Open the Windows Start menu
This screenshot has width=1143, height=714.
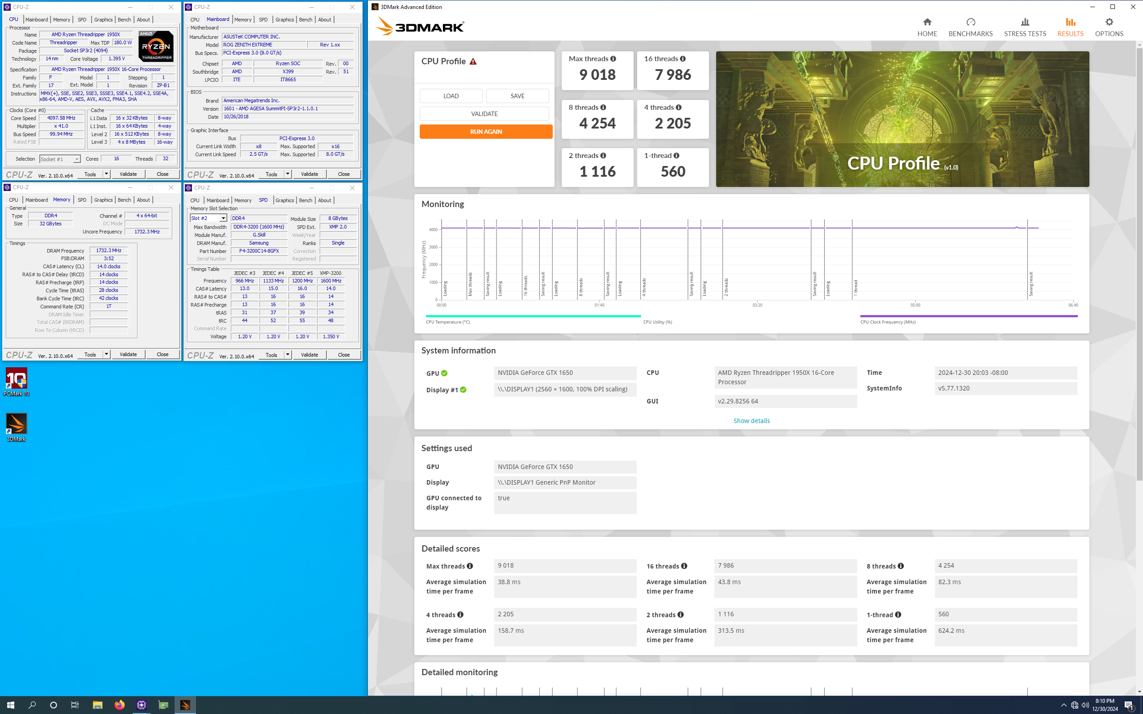pos(10,705)
